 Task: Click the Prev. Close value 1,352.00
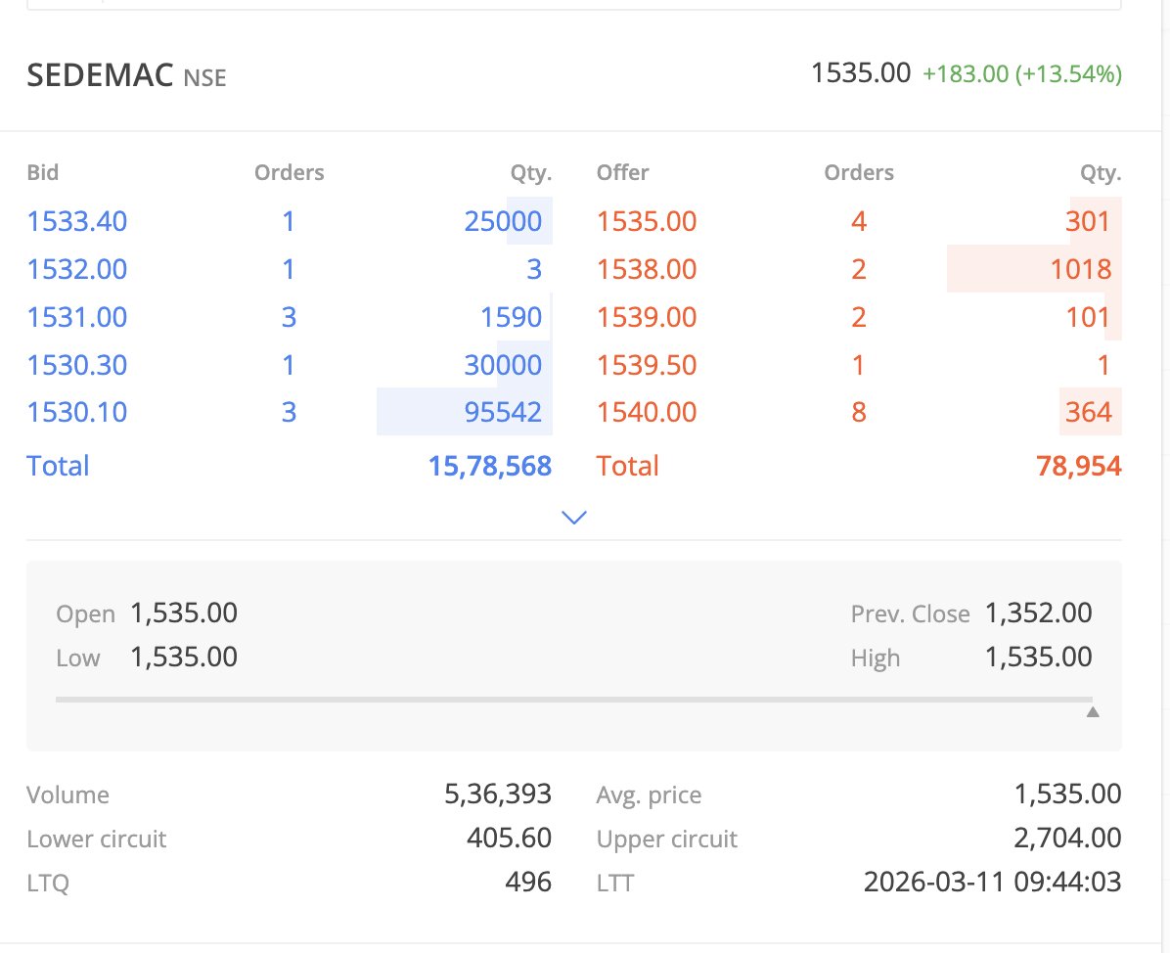[1038, 613]
